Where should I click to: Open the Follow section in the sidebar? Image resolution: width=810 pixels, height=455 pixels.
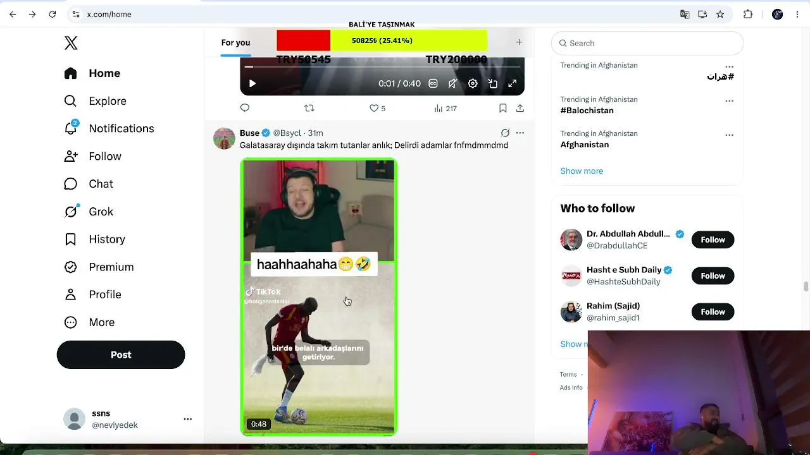tap(92, 156)
